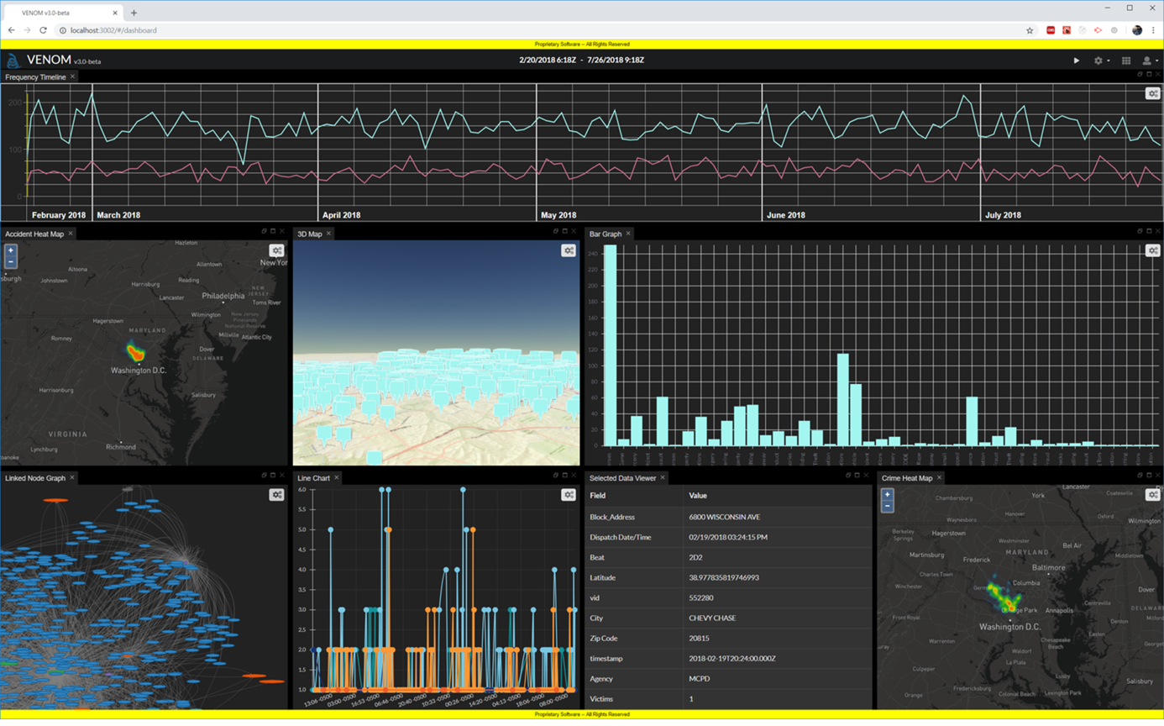The image size is (1164, 726).
Task: Open a new browser tab
Action: point(134,13)
